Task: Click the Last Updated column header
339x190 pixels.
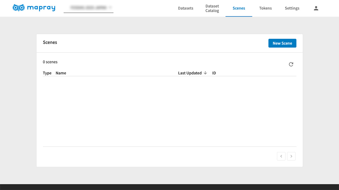Action: click(190, 73)
